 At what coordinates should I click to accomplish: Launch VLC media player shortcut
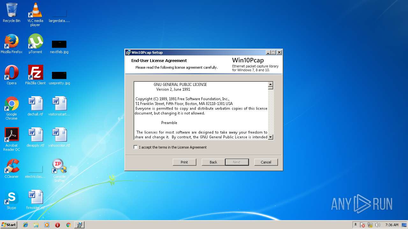(35, 14)
